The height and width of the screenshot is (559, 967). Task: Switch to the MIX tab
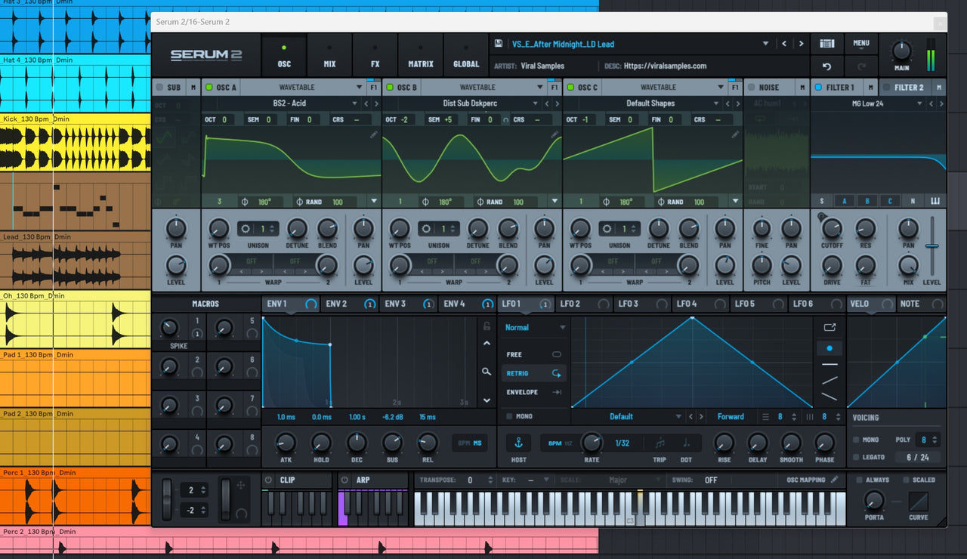pyautogui.click(x=329, y=55)
